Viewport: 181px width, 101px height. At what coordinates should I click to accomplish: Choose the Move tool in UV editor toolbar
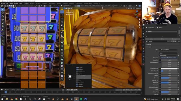3,16
